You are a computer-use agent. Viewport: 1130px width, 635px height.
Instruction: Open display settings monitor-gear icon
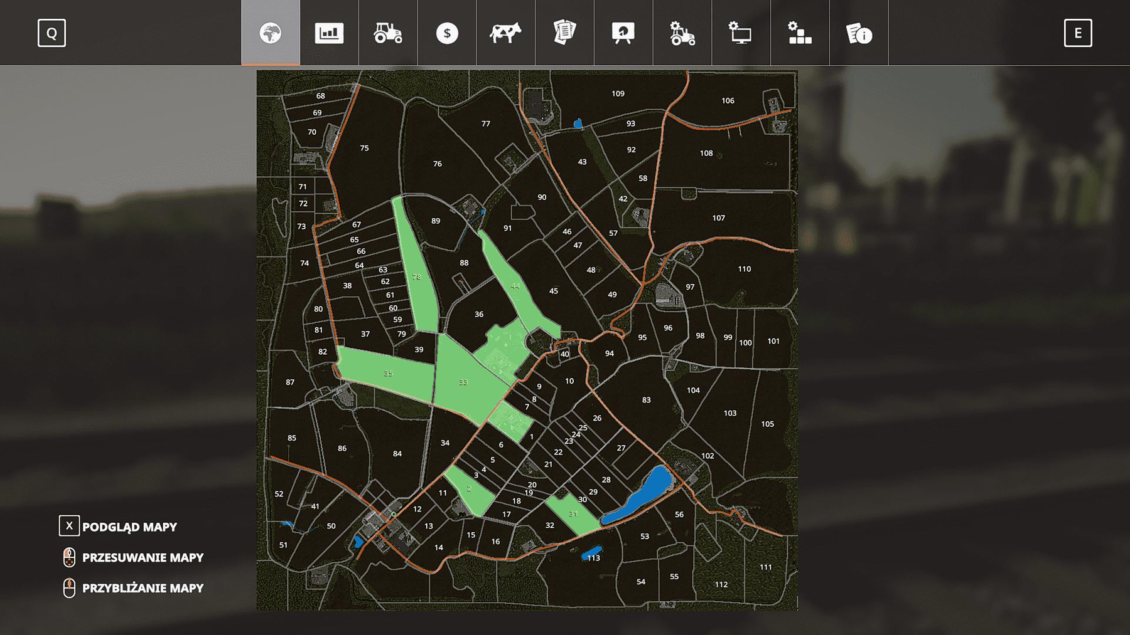pos(741,33)
